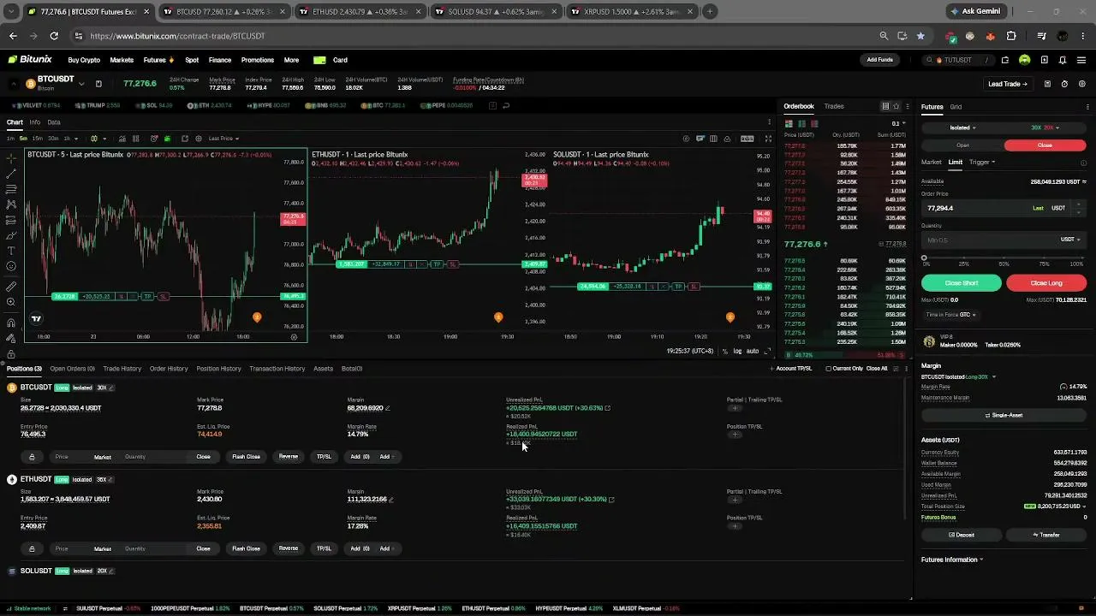This screenshot has height=616, width=1096.
Task: Set the quantity slider to 100%
Action: coord(1083,258)
